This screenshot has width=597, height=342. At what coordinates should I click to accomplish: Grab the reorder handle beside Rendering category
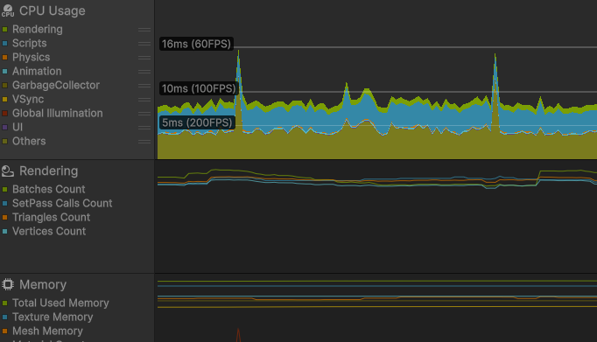tap(144, 30)
